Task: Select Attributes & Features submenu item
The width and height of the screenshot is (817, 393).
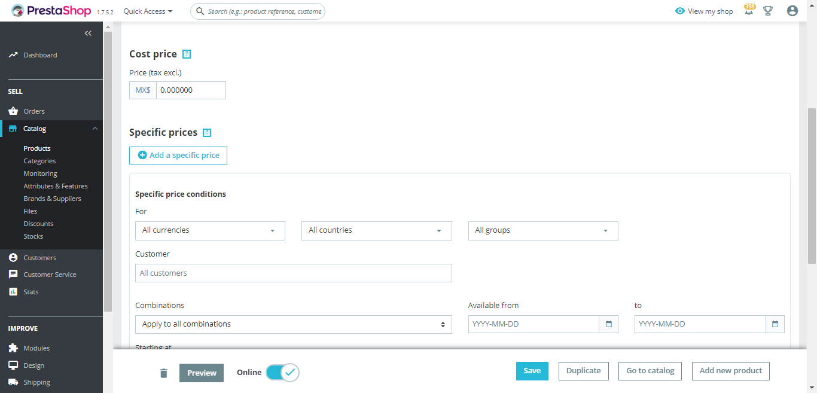Action: (x=56, y=186)
